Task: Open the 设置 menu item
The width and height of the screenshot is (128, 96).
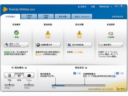Action: point(93,7)
